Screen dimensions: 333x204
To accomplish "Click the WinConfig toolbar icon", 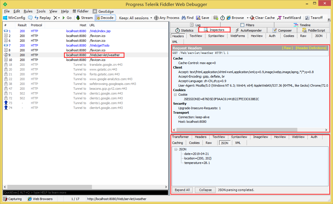I will click(x=5, y=18).
